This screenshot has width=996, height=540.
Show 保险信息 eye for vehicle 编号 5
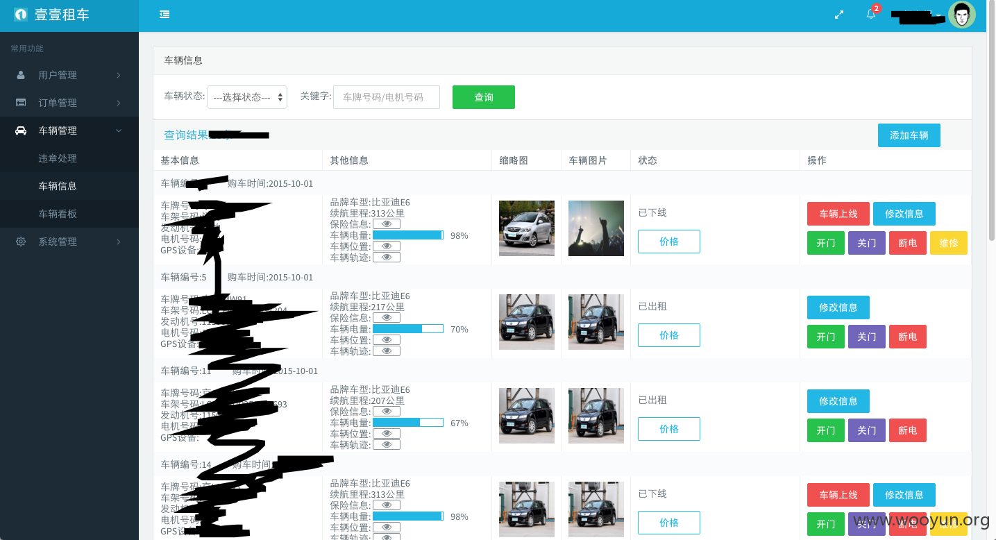pos(387,318)
